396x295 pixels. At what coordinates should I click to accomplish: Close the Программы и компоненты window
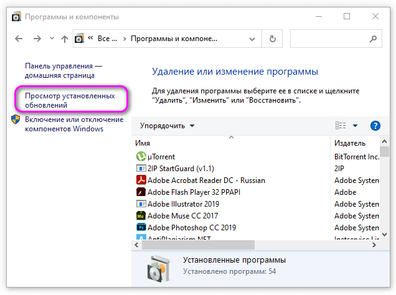375,16
